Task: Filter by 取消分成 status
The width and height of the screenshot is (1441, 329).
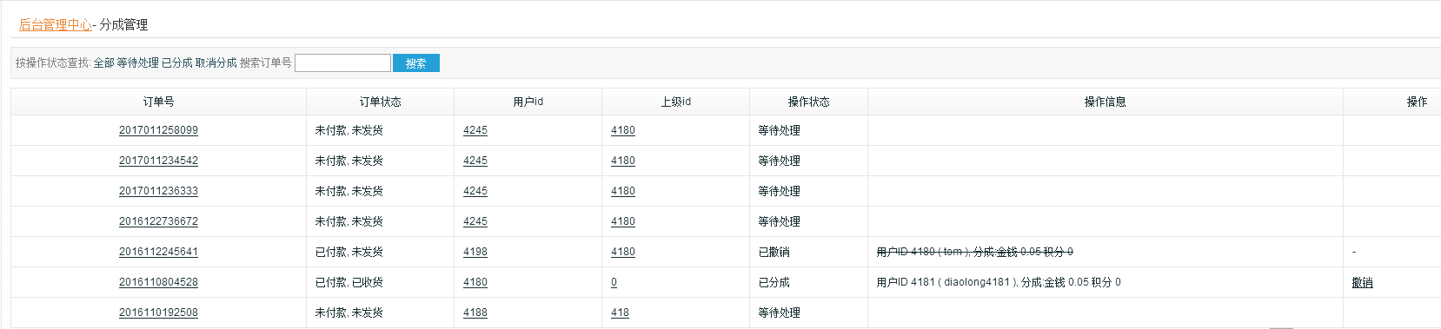Action: [x=216, y=63]
